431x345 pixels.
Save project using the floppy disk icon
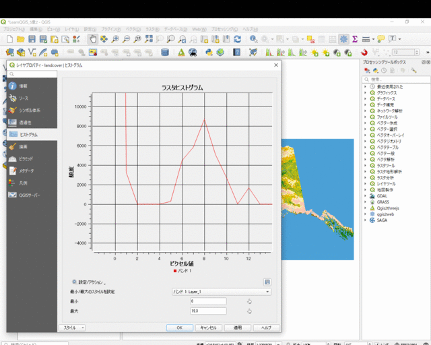32,39
